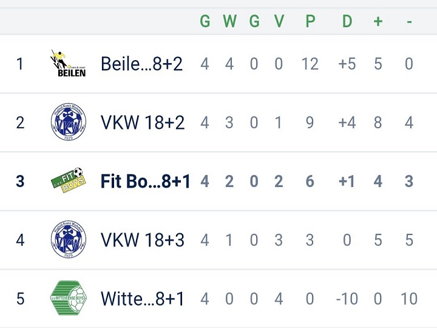Sort by the D goal difference header
Viewport: 437px width, 328px height.
(347, 21)
